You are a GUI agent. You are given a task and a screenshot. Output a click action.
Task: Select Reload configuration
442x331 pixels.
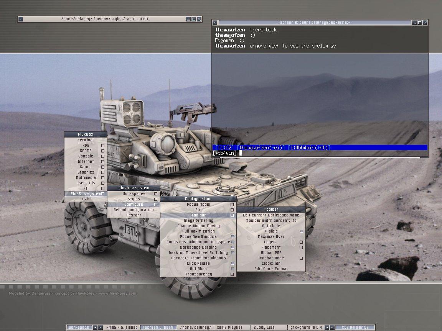coord(134,210)
